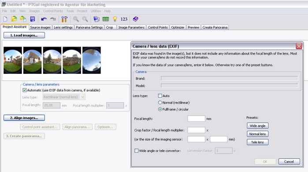
Task: Select the fourth fisheye thumbnail
Action: (72, 60)
